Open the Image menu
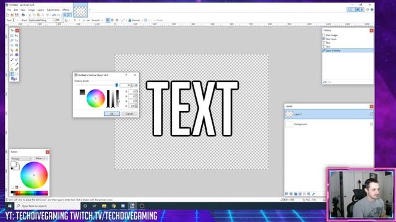 pyautogui.click(x=32, y=10)
